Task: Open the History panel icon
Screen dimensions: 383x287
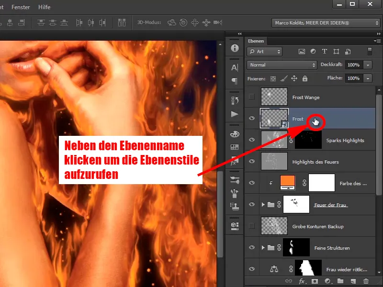Action: point(235,100)
